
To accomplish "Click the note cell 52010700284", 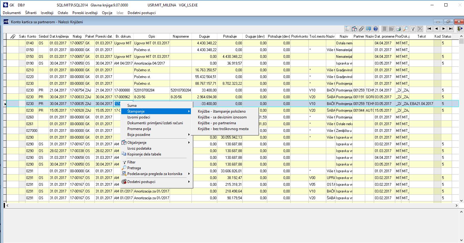I will tap(181, 90).
